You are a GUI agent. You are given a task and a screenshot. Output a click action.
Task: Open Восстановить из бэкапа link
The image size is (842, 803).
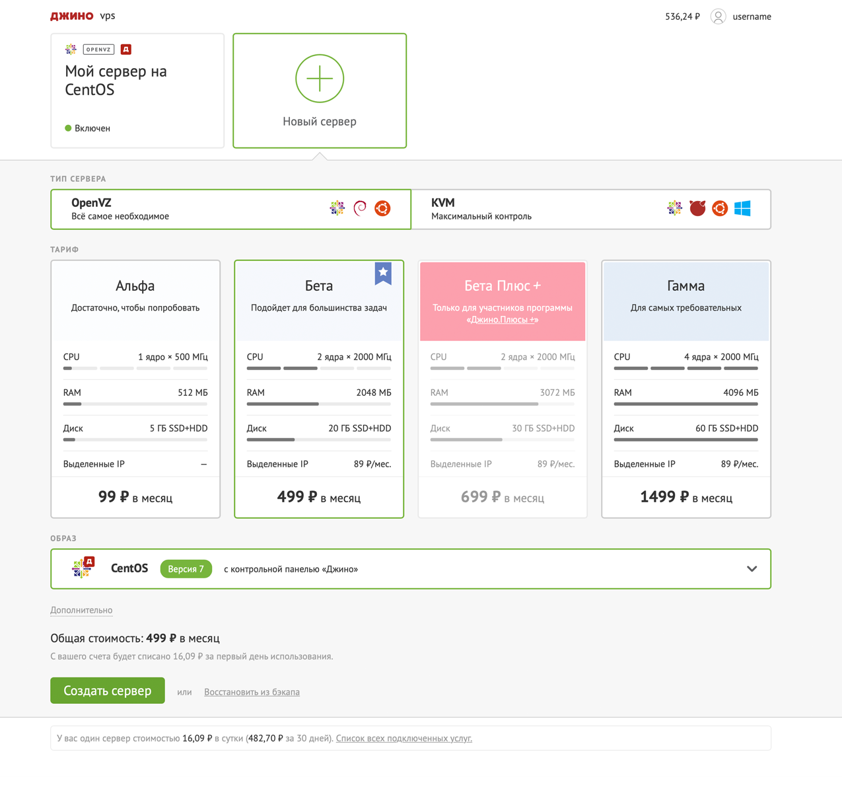[x=252, y=692]
